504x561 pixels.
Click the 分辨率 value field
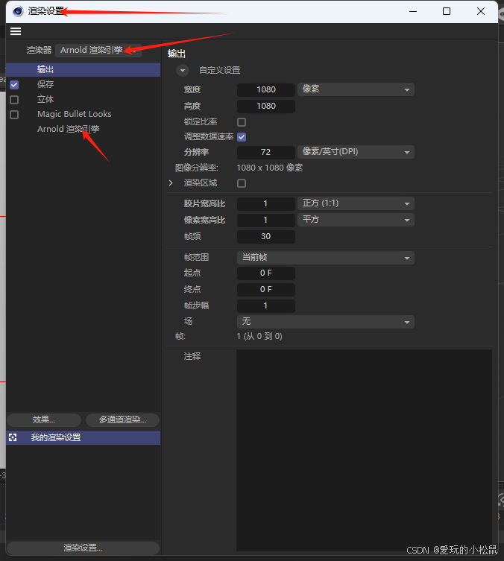[x=266, y=152]
